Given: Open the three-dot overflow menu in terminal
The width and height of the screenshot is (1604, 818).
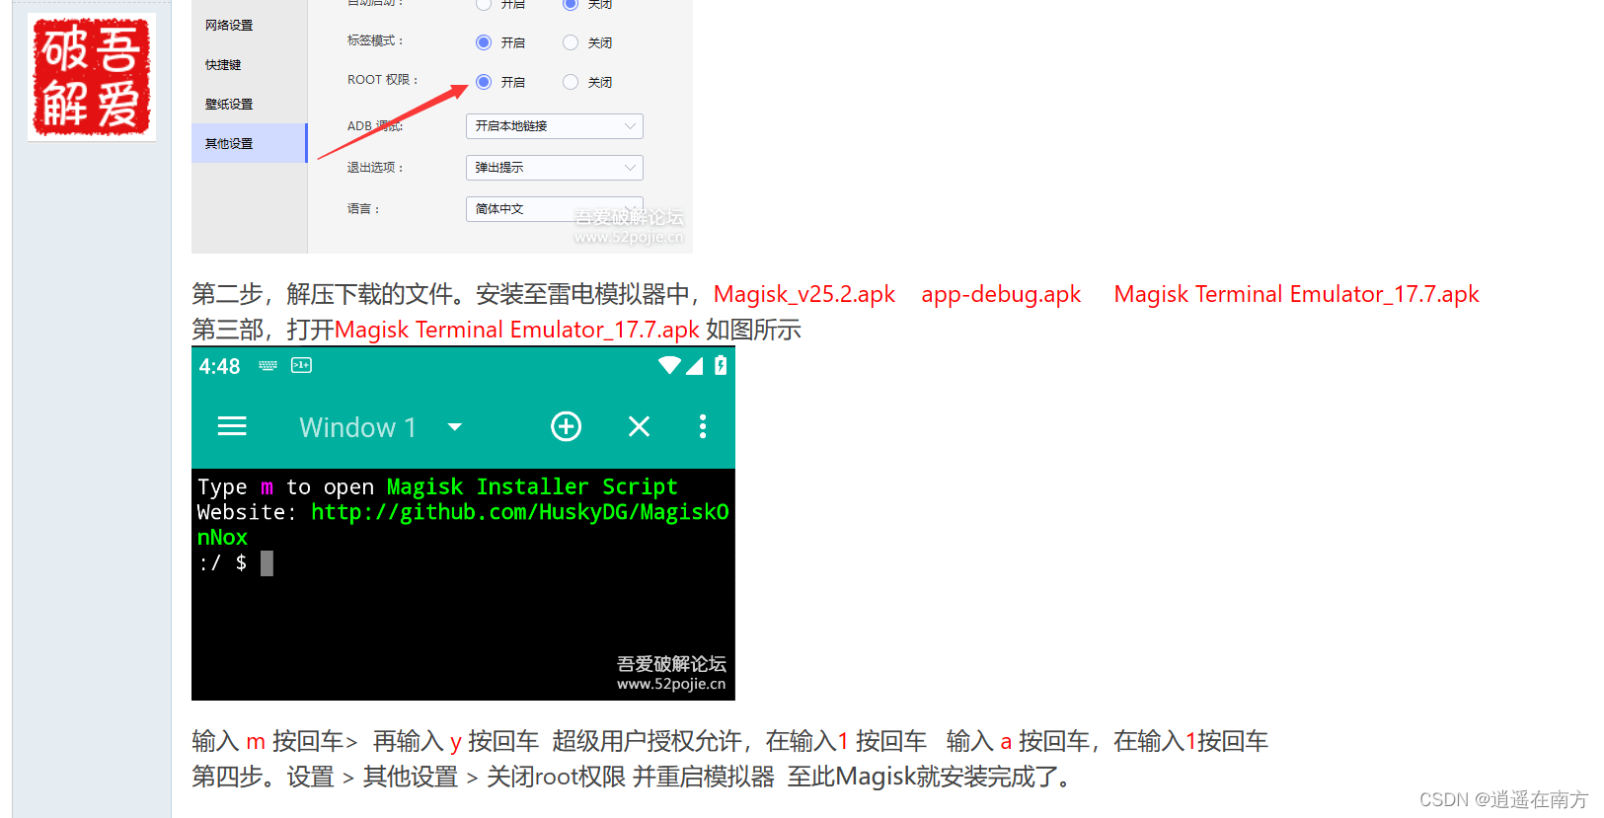Looking at the screenshot, I should click(x=703, y=426).
